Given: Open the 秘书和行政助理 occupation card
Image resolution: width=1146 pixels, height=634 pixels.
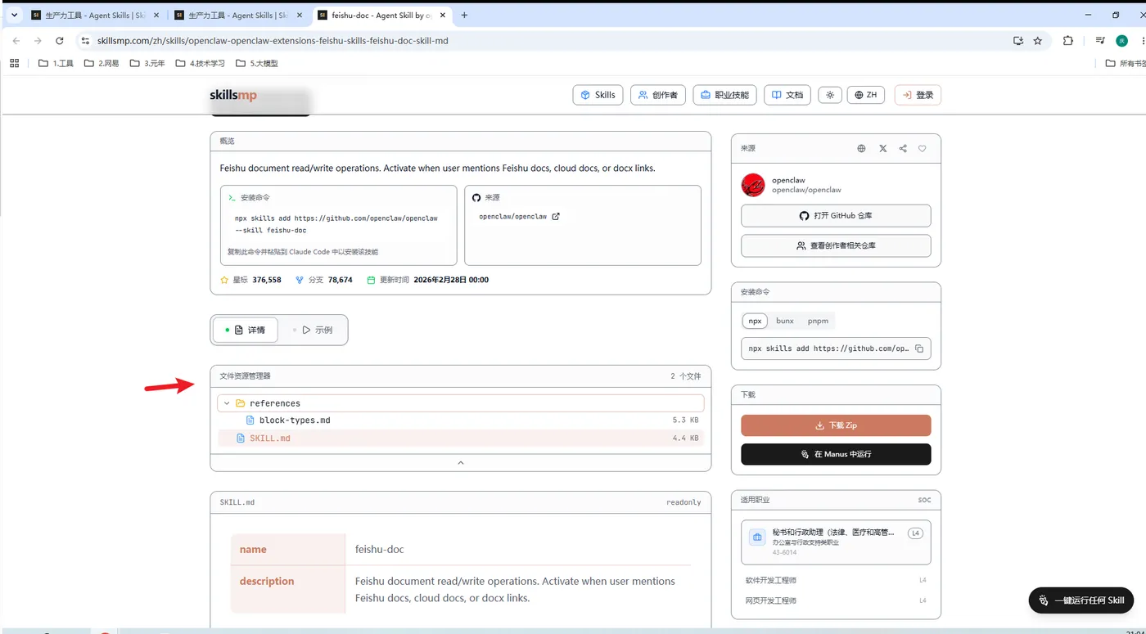Looking at the screenshot, I should [x=836, y=542].
